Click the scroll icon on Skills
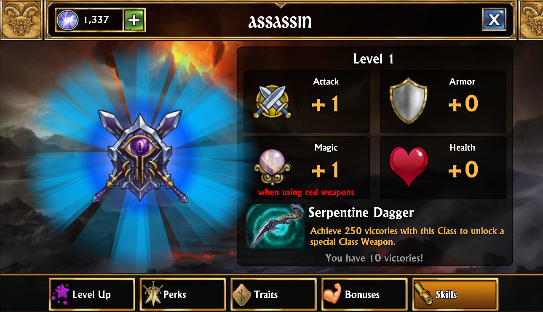 tap(423, 294)
